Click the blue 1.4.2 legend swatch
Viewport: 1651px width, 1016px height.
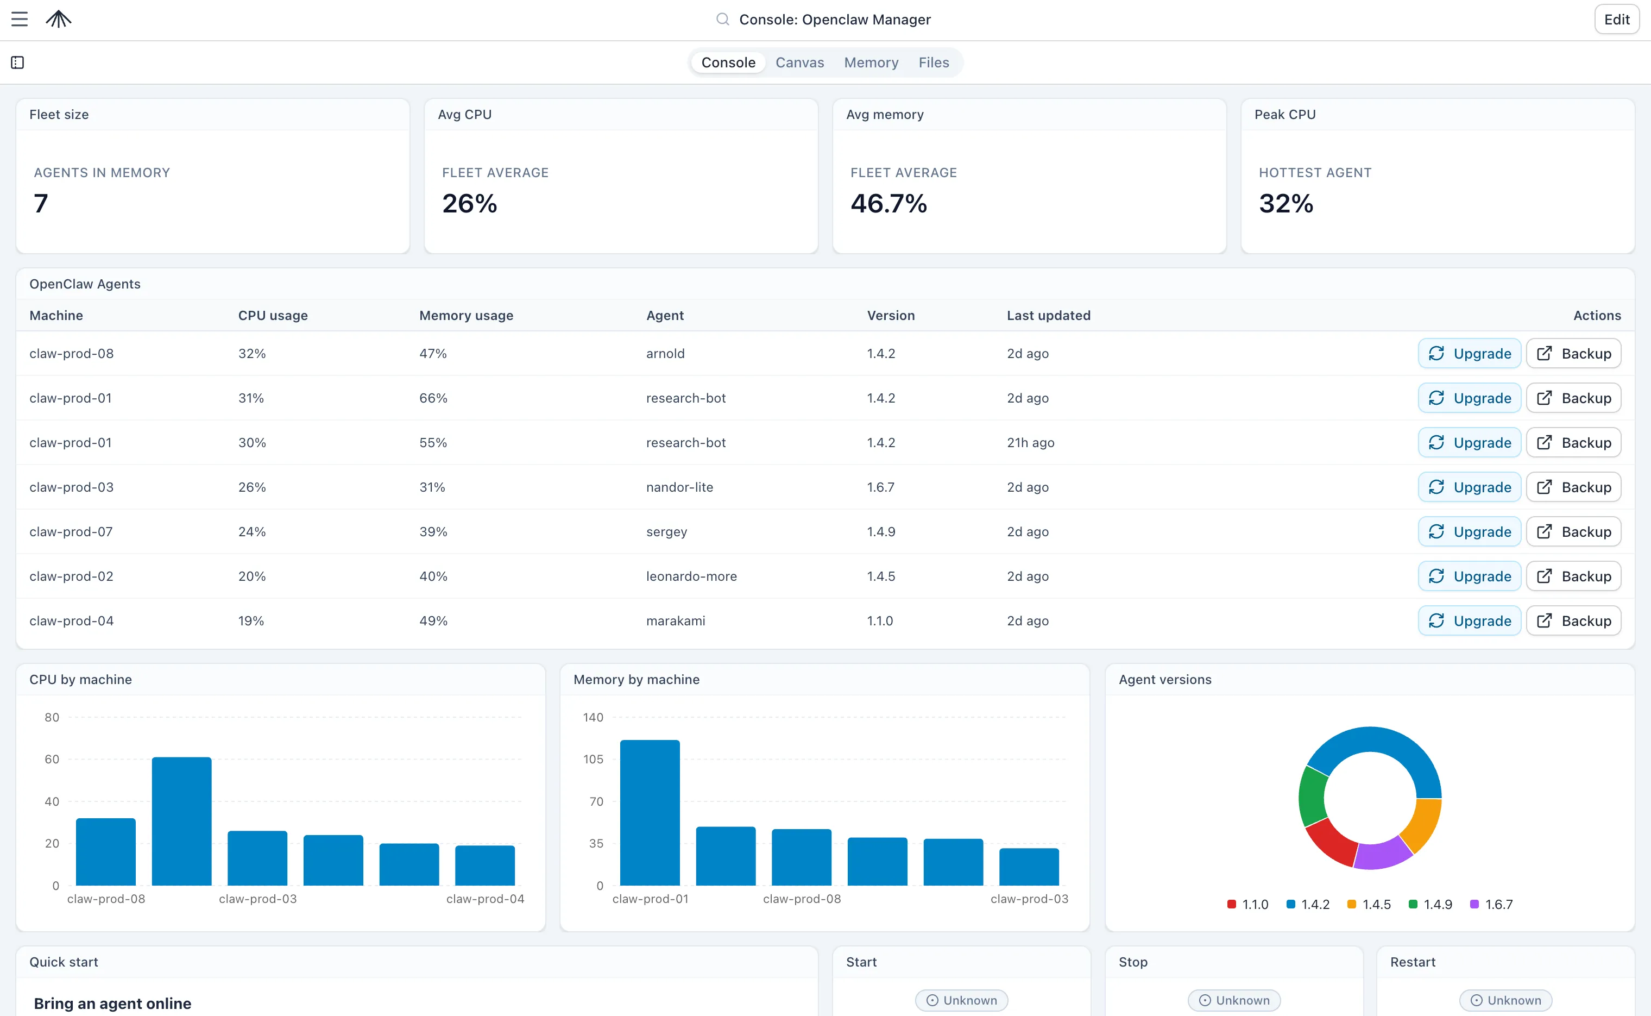click(x=1290, y=905)
